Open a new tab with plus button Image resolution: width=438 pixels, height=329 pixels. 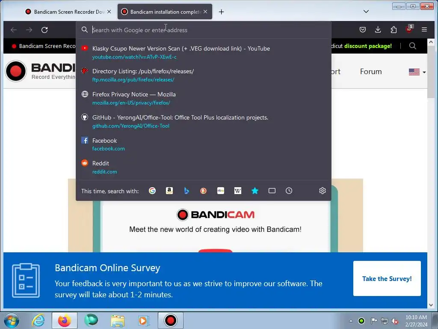(x=221, y=12)
